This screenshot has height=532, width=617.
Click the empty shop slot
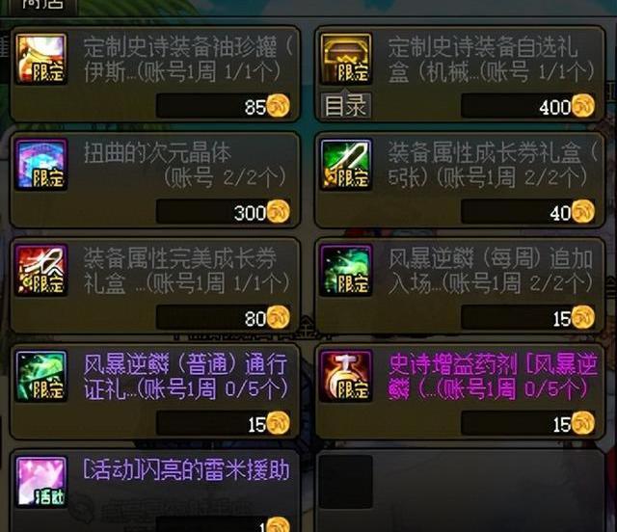[460, 492]
